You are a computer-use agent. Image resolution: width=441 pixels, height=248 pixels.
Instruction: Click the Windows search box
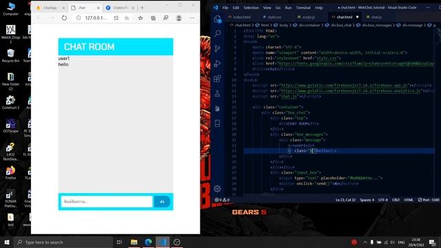pos(63,242)
